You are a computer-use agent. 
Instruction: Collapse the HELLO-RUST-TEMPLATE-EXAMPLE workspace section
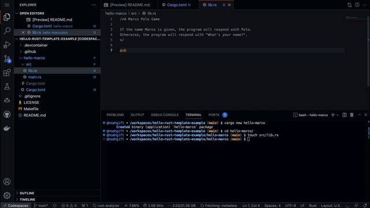click(x=57, y=39)
